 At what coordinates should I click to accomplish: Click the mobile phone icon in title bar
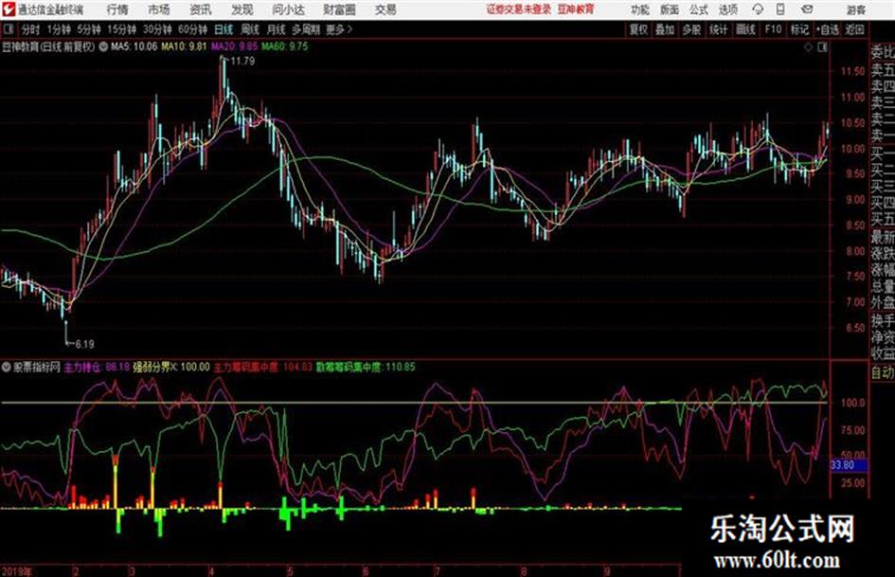[x=780, y=9]
